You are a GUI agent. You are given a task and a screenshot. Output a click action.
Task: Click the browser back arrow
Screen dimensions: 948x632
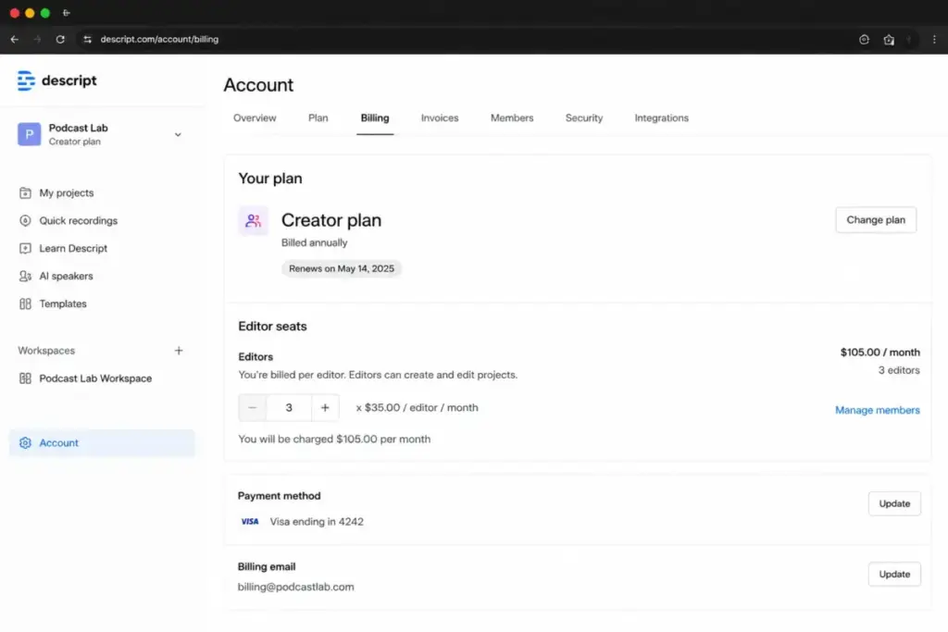(15, 39)
